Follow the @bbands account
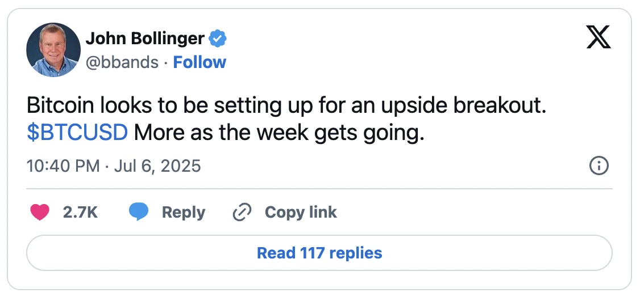The width and height of the screenshot is (640, 297). tap(200, 62)
